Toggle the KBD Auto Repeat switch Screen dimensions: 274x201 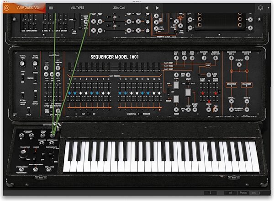(x=35, y=96)
